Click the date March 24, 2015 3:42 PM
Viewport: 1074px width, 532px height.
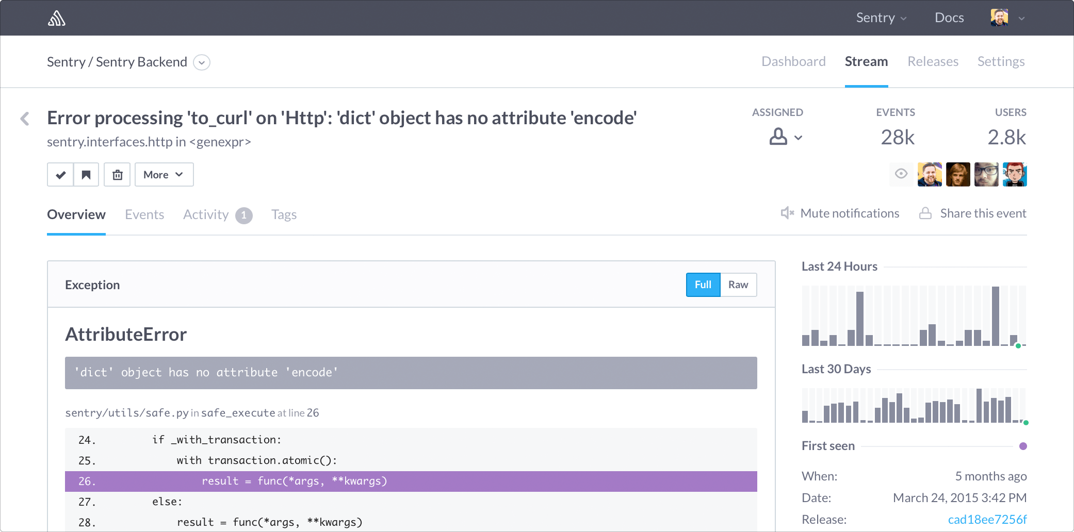tap(960, 497)
